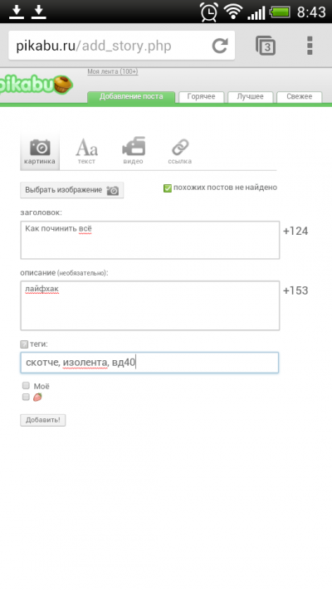
Task: Open the browser tabs counter showing 3
Action: click(x=266, y=46)
